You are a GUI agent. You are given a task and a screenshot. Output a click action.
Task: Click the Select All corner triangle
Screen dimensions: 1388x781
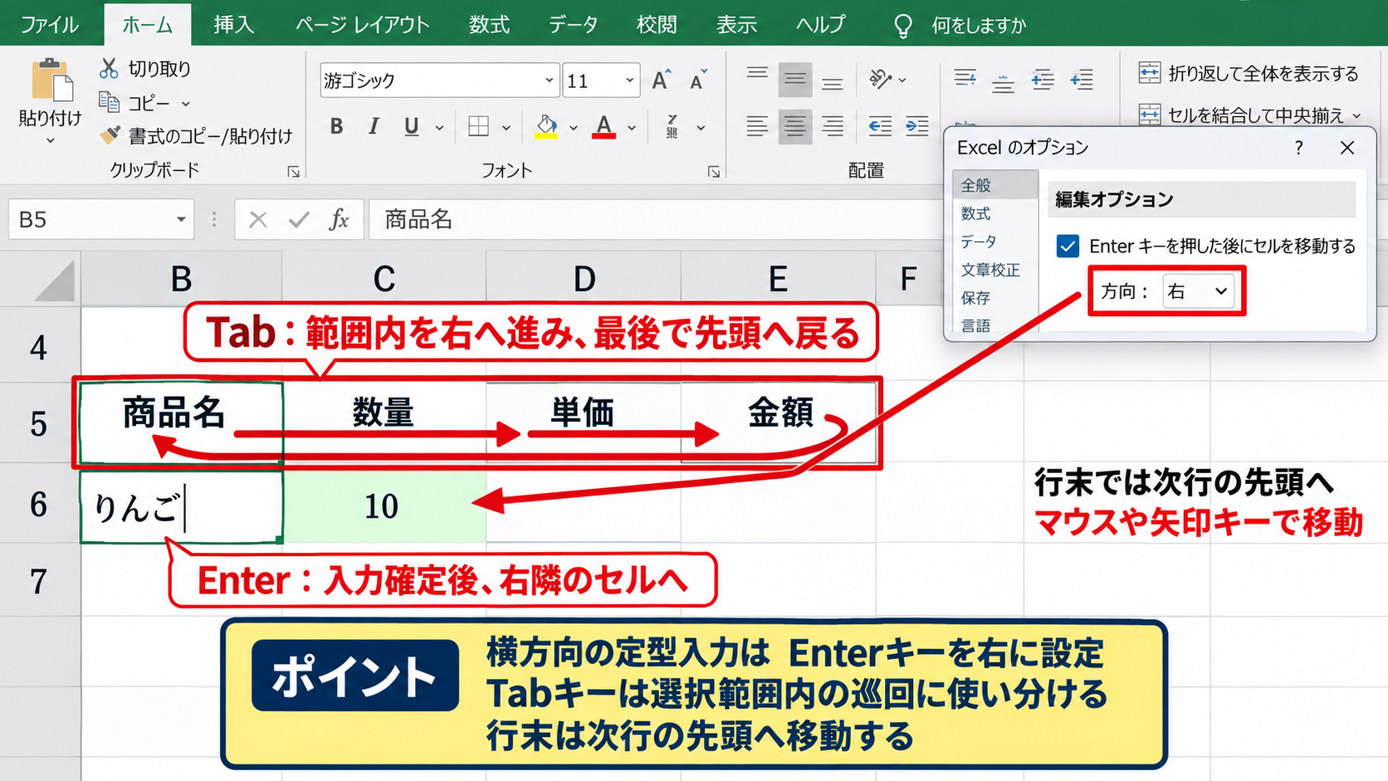point(55,280)
